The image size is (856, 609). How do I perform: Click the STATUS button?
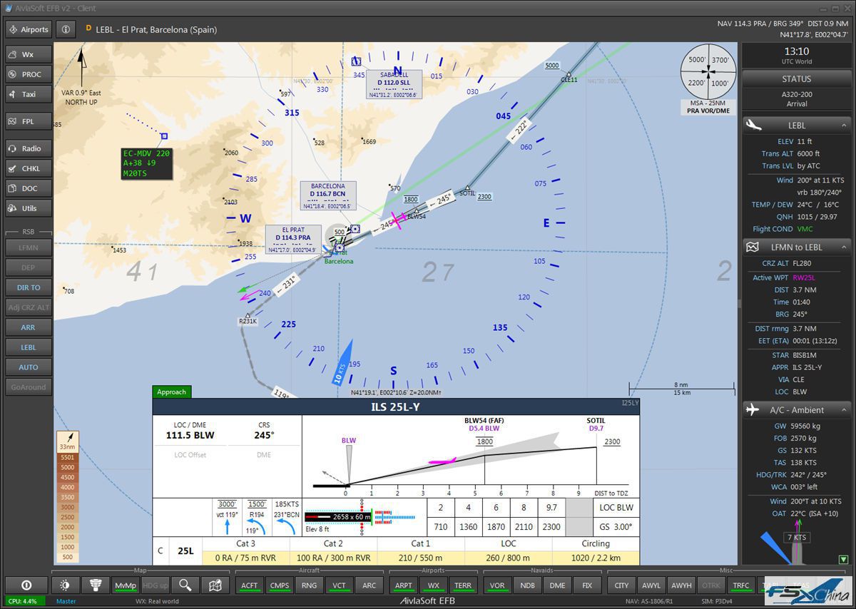coord(796,79)
